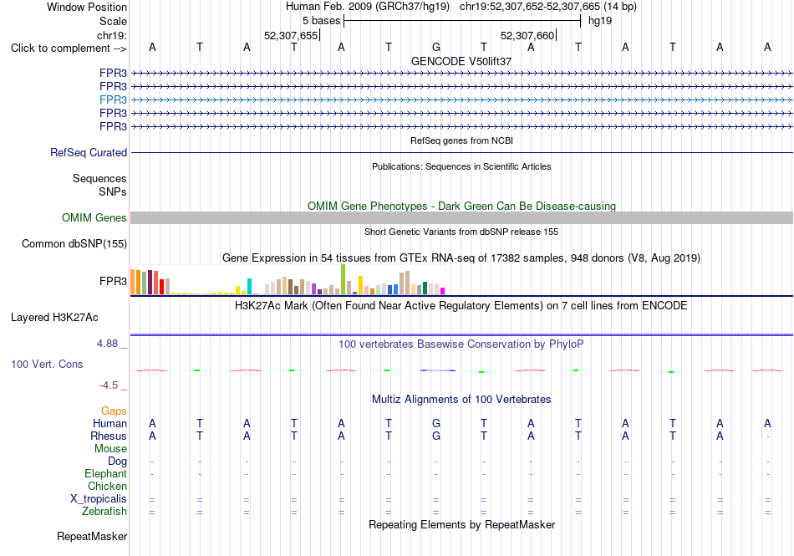The height and width of the screenshot is (556, 794).
Task: Click the Scale label
Action: pyautogui.click(x=113, y=21)
